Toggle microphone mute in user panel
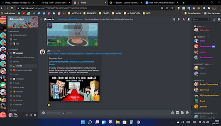221x126 pixels. [x=27, y=115]
